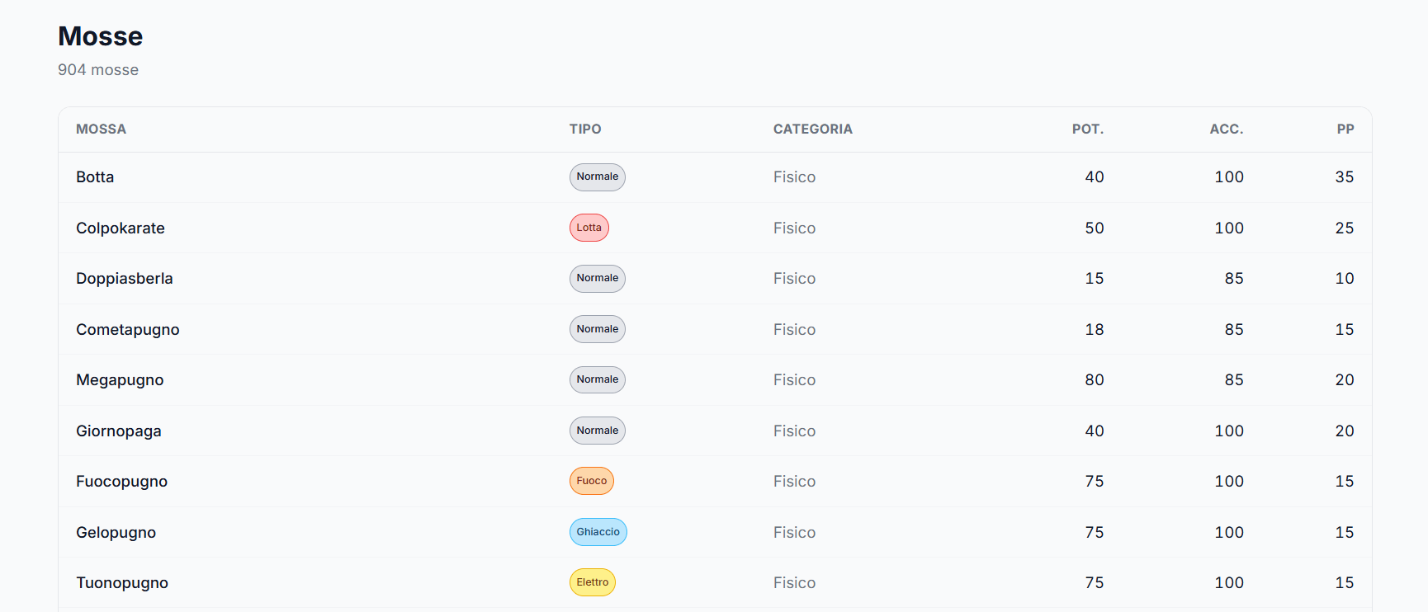This screenshot has width=1428, height=612.
Task: Click the orange Fuoco type badge
Action: click(x=591, y=481)
